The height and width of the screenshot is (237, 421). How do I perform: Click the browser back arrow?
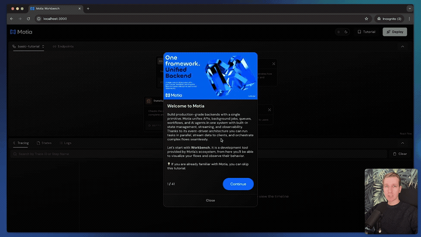pyautogui.click(x=12, y=19)
